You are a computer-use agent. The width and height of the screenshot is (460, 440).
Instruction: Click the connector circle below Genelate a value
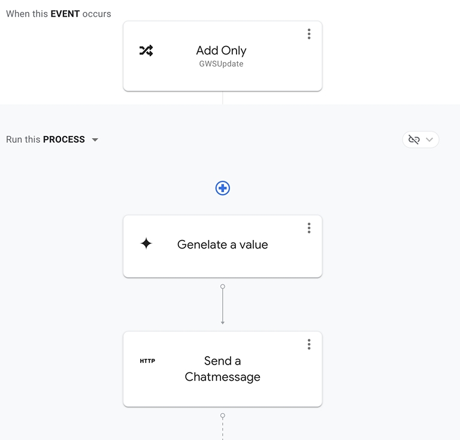tap(223, 287)
